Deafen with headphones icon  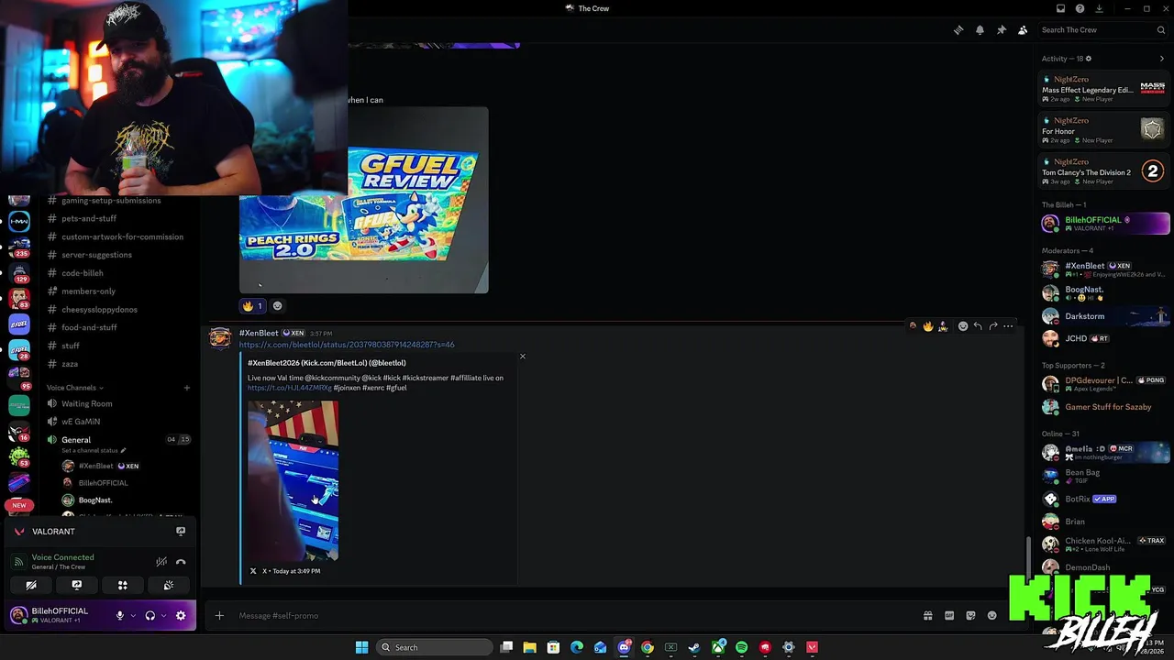point(150,616)
